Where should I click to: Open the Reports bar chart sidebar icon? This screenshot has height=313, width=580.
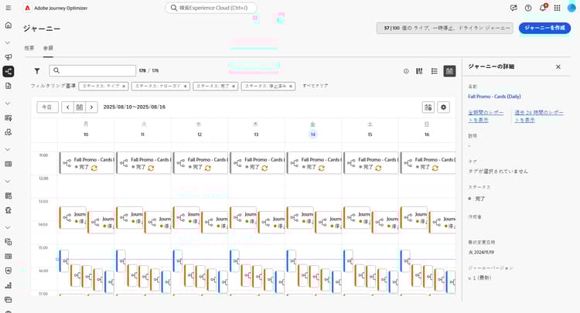9,285
